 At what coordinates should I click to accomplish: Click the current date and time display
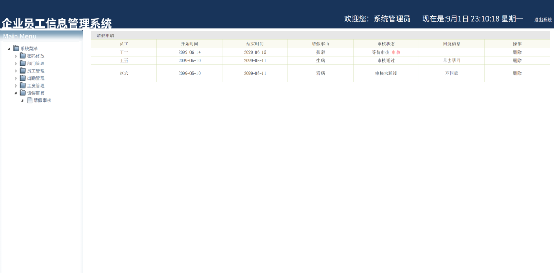pyautogui.click(x=473, y=19)
